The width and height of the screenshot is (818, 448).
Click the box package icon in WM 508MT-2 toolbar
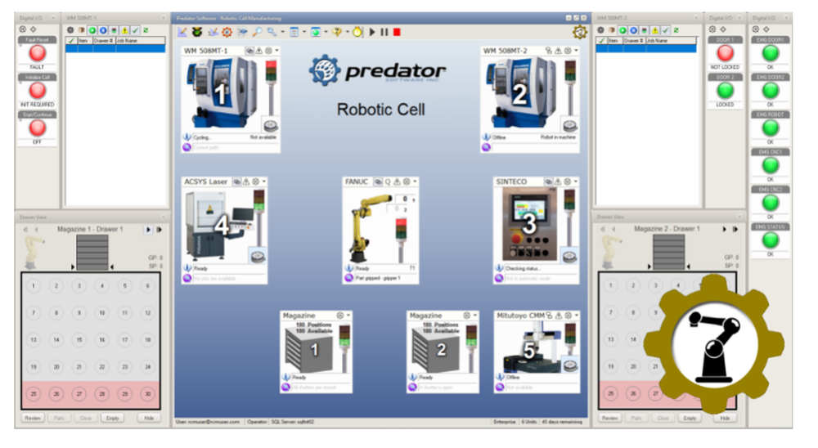611,30
